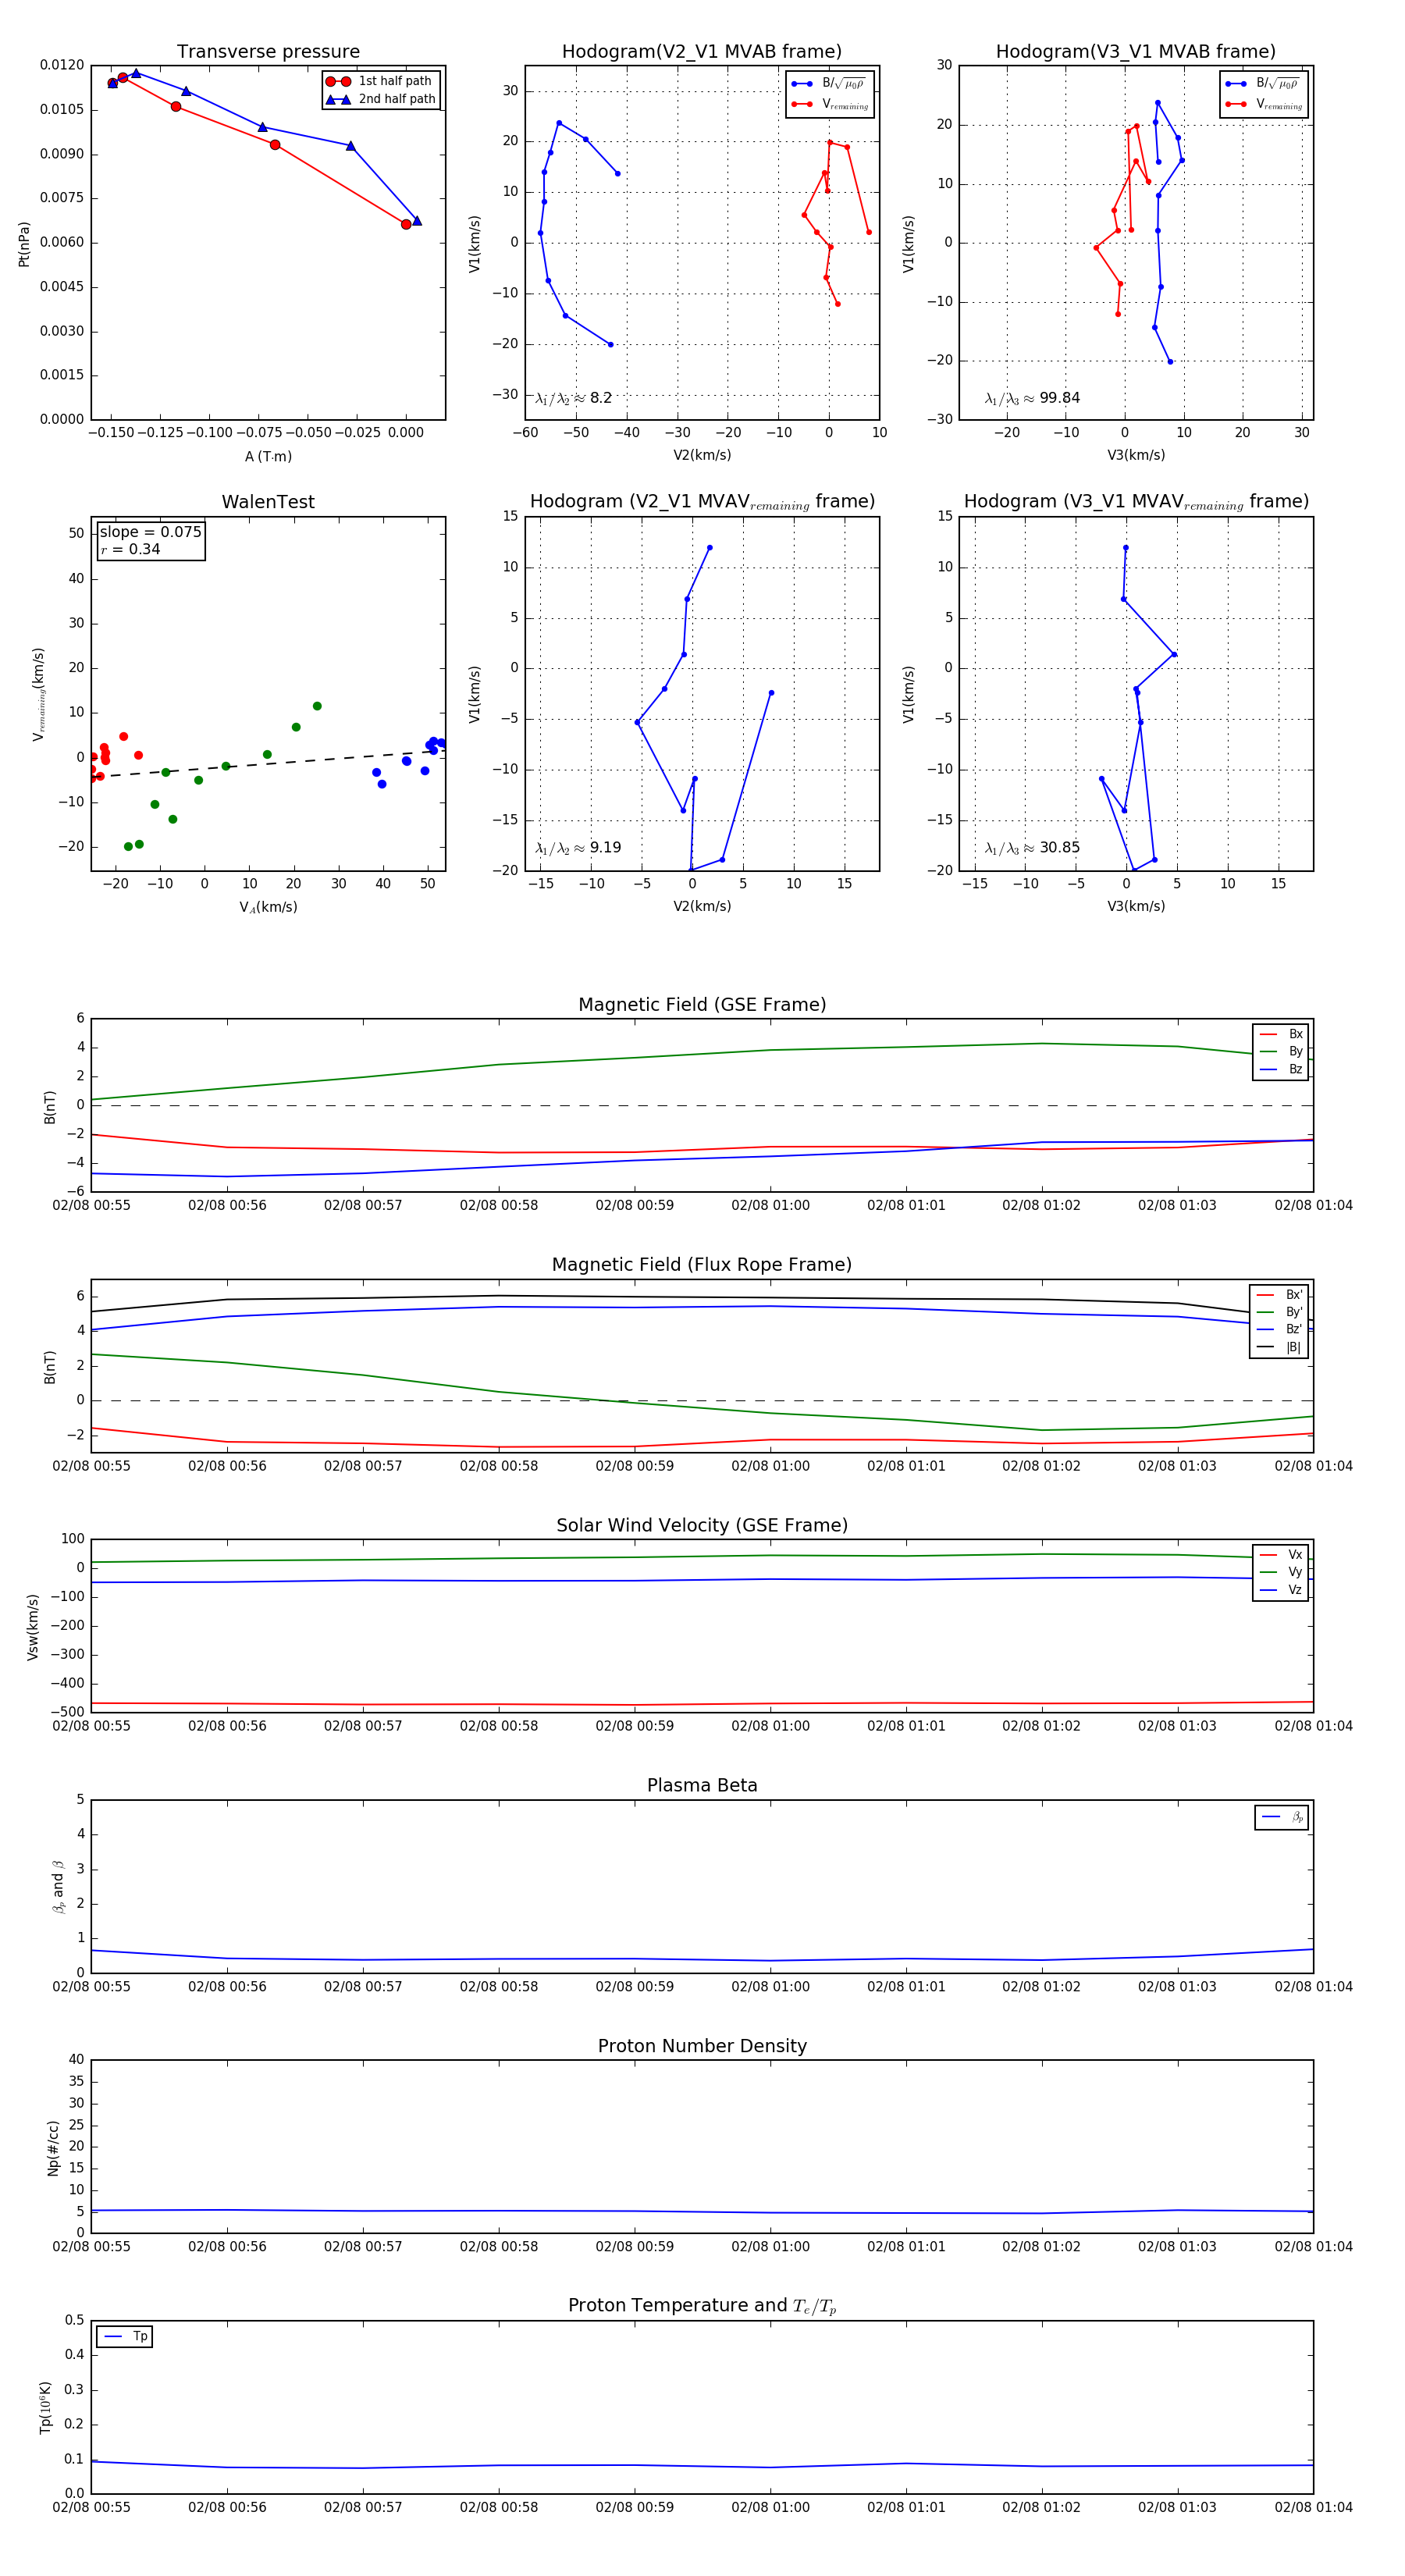Click the "Np(#/cc)" y-axis label

(53, 2147)
